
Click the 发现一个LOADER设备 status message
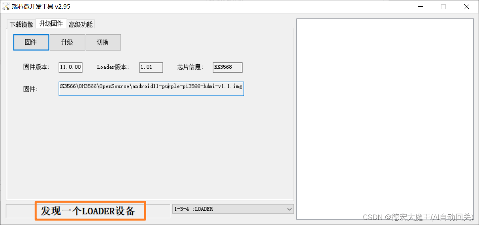(x=88, y=211)
